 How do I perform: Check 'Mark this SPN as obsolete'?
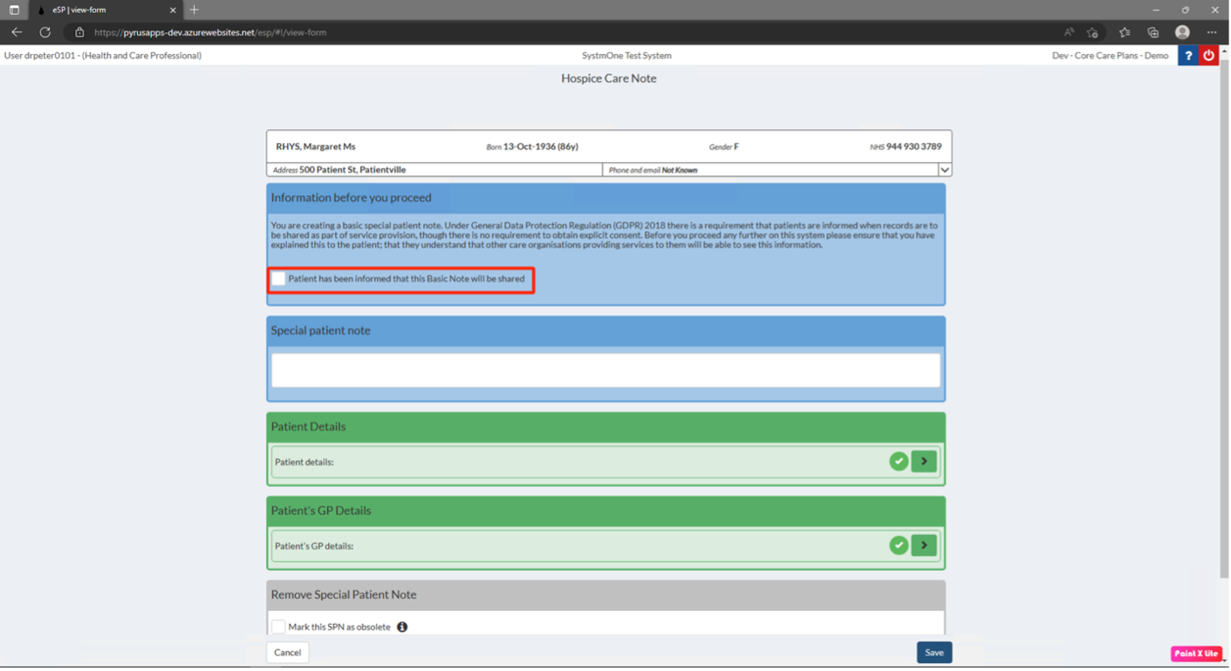click(278, 627)
